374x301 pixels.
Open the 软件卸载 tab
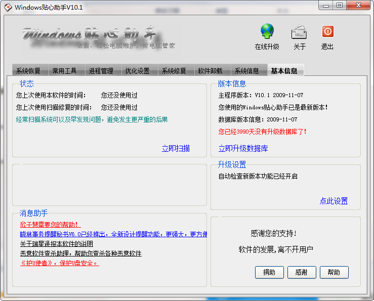(213, 71)
